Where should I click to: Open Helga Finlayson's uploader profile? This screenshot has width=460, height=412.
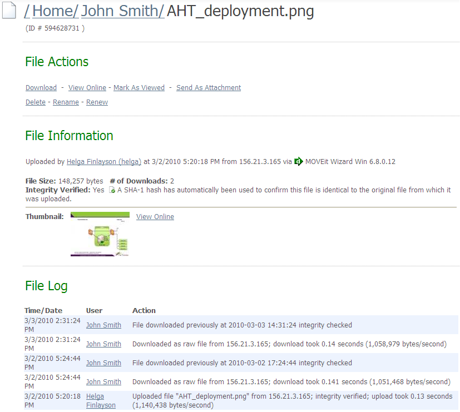point(103,161)
